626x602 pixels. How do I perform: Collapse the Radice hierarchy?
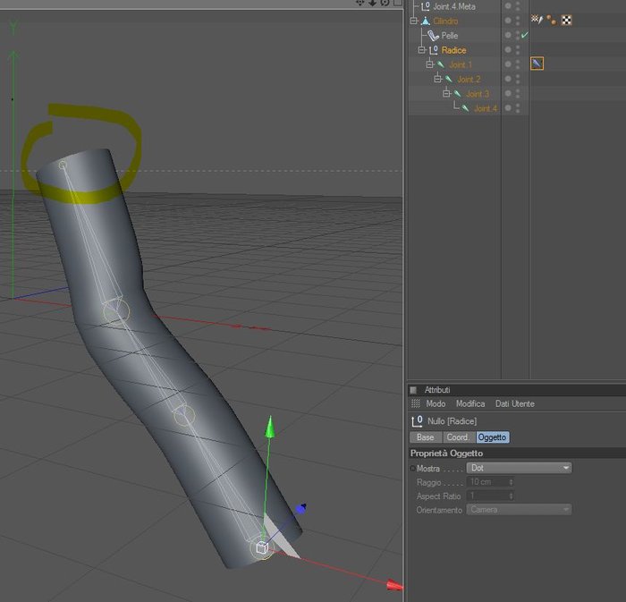(x=421, y=50)
